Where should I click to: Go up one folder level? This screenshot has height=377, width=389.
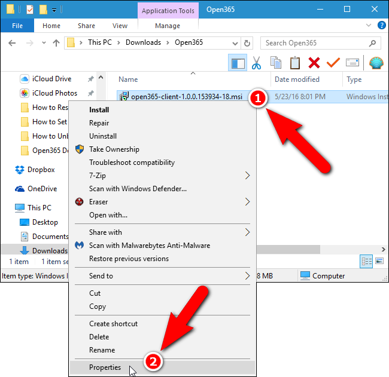pyautogui.click(x=56, y=43)
